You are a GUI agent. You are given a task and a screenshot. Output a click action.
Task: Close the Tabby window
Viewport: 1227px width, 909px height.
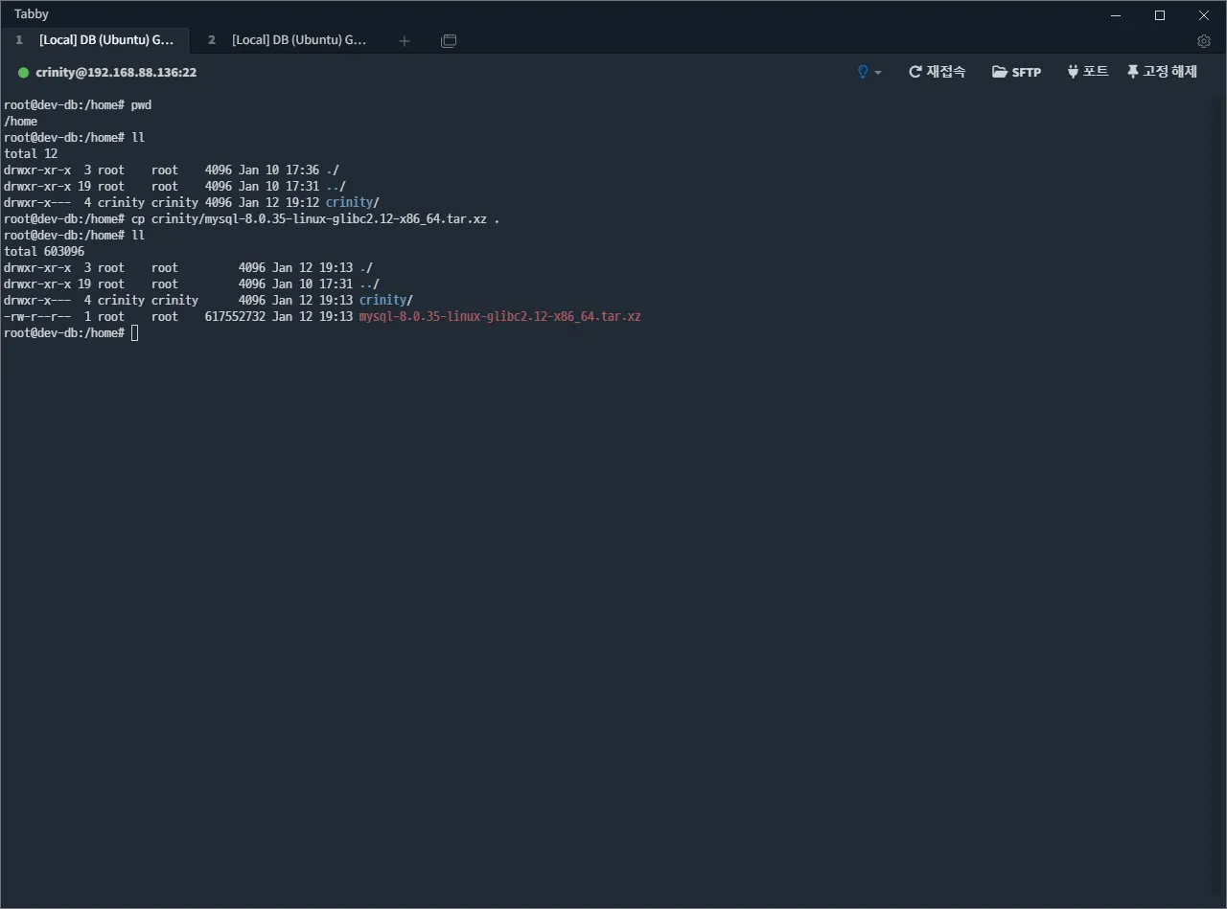point(1204,15)
